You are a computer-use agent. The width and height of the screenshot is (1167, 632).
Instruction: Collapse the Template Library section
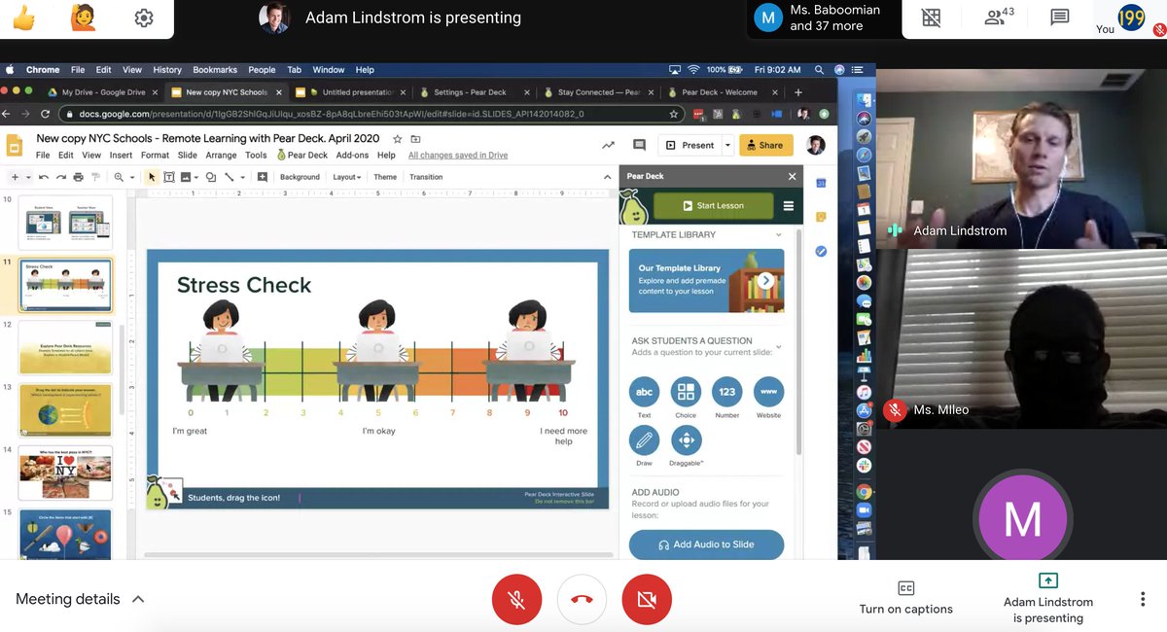779,234
